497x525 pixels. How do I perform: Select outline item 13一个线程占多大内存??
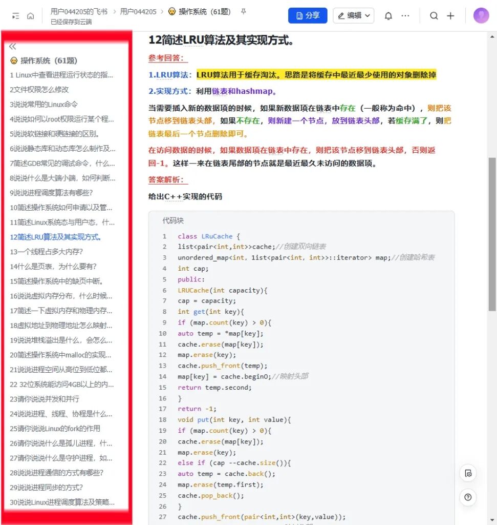(47, 252)
